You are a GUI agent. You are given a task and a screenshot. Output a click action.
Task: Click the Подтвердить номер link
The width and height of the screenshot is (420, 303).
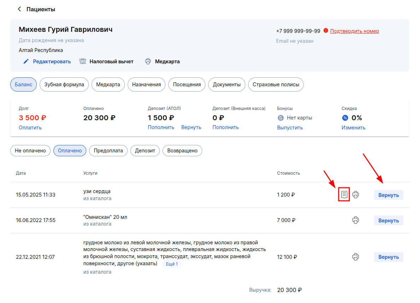coord(354,31)
